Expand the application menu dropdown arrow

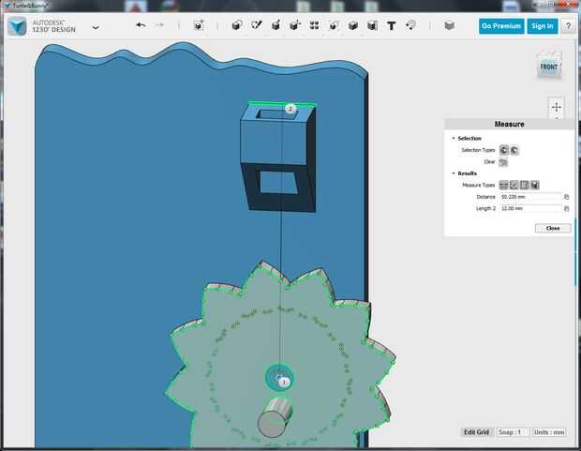click(x=96, y=27)
